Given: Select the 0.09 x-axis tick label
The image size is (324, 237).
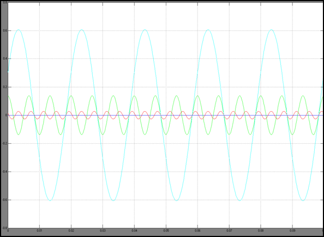Looking at the screenshot, I should click(x=292, y=230).
